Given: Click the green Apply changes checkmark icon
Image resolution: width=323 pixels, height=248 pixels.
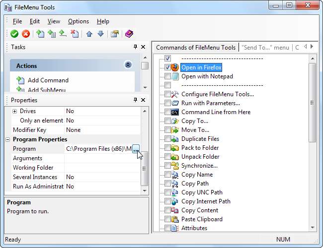Looking at the screenshot, I should tap(14, 34).
